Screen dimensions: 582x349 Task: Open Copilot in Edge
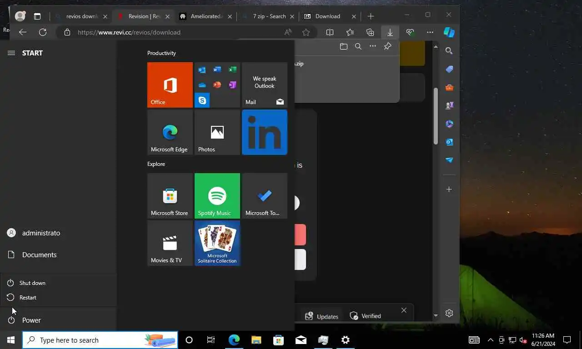449,32
